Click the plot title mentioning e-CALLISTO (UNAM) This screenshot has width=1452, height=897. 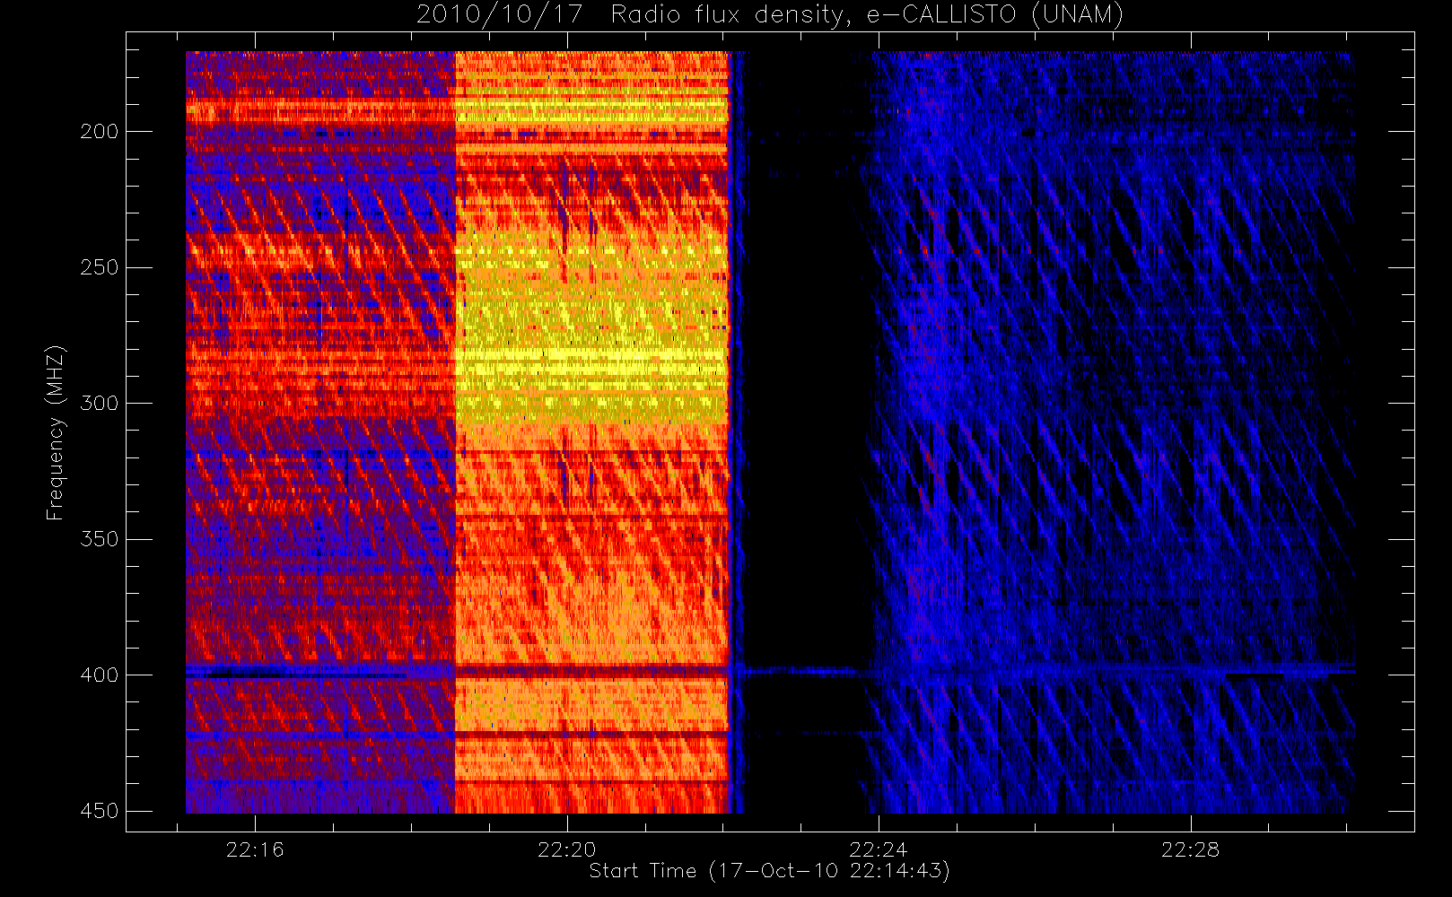coord(770,14)
